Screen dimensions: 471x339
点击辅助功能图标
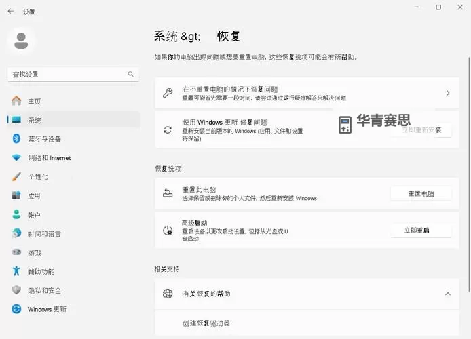16,271
